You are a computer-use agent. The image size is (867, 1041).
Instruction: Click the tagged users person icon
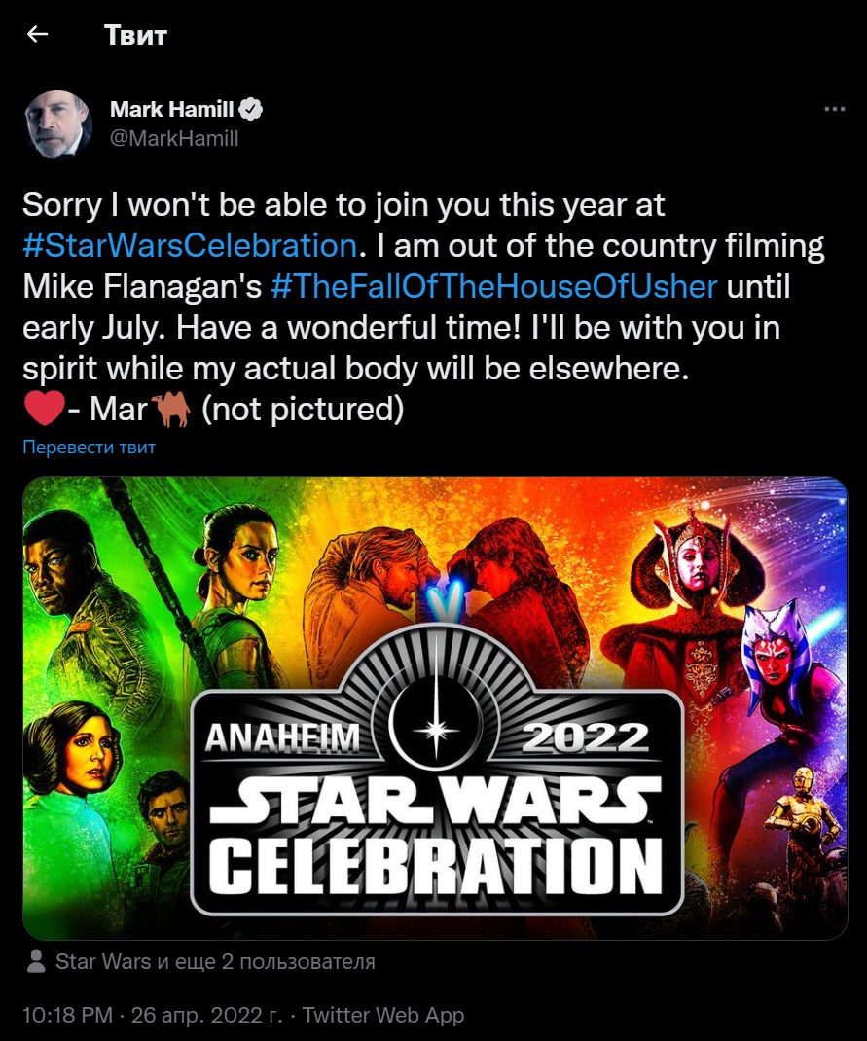(37, 961)
